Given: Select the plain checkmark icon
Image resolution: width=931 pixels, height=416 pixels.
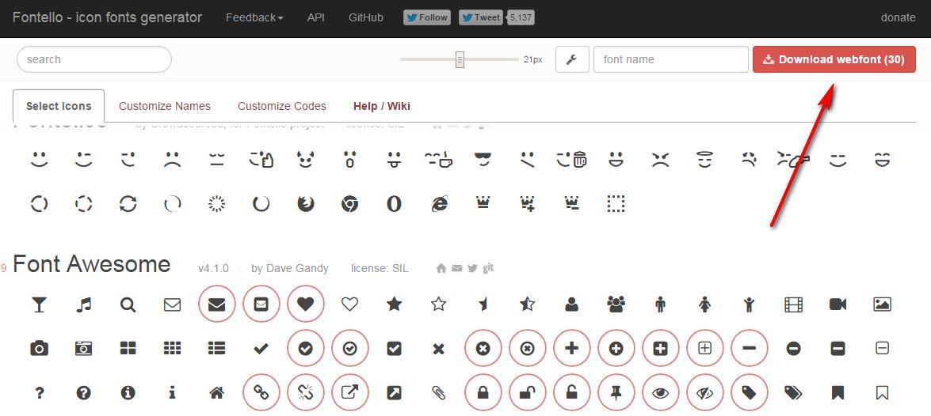Looking at the screenshot, I should click(261, 349).
